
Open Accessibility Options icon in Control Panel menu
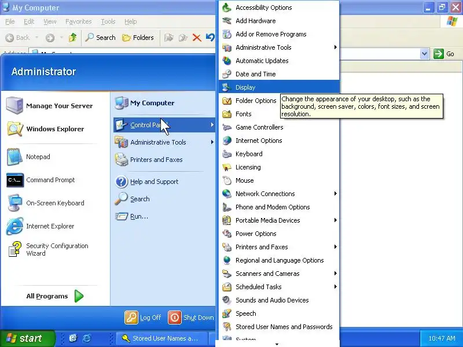226,8
